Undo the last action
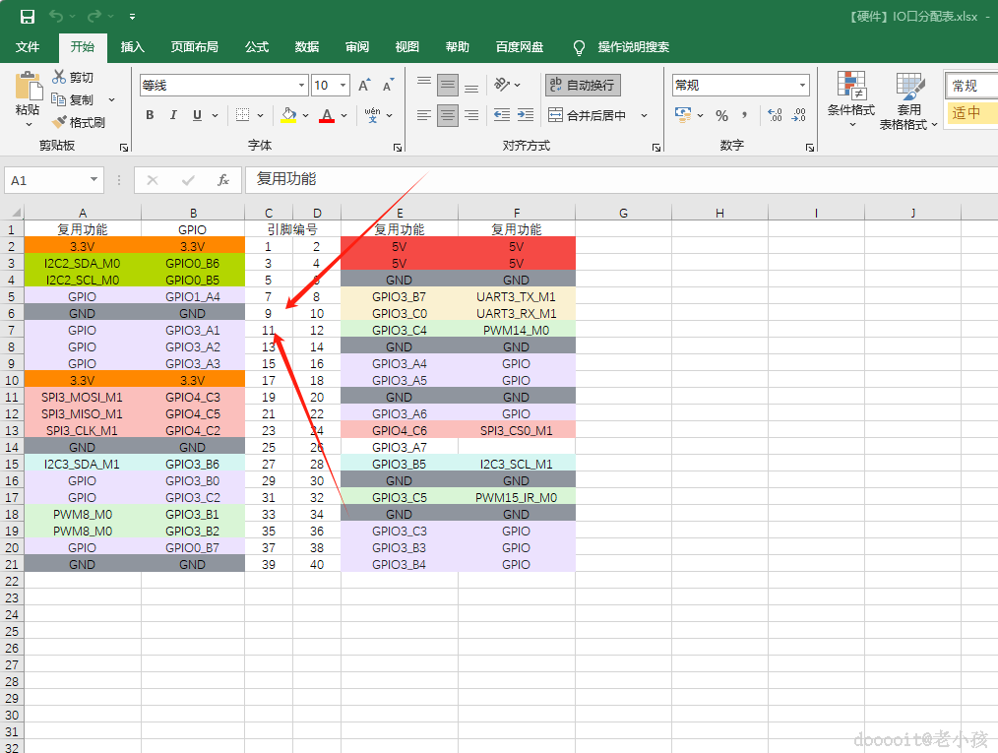 click(x=56, y=17)
